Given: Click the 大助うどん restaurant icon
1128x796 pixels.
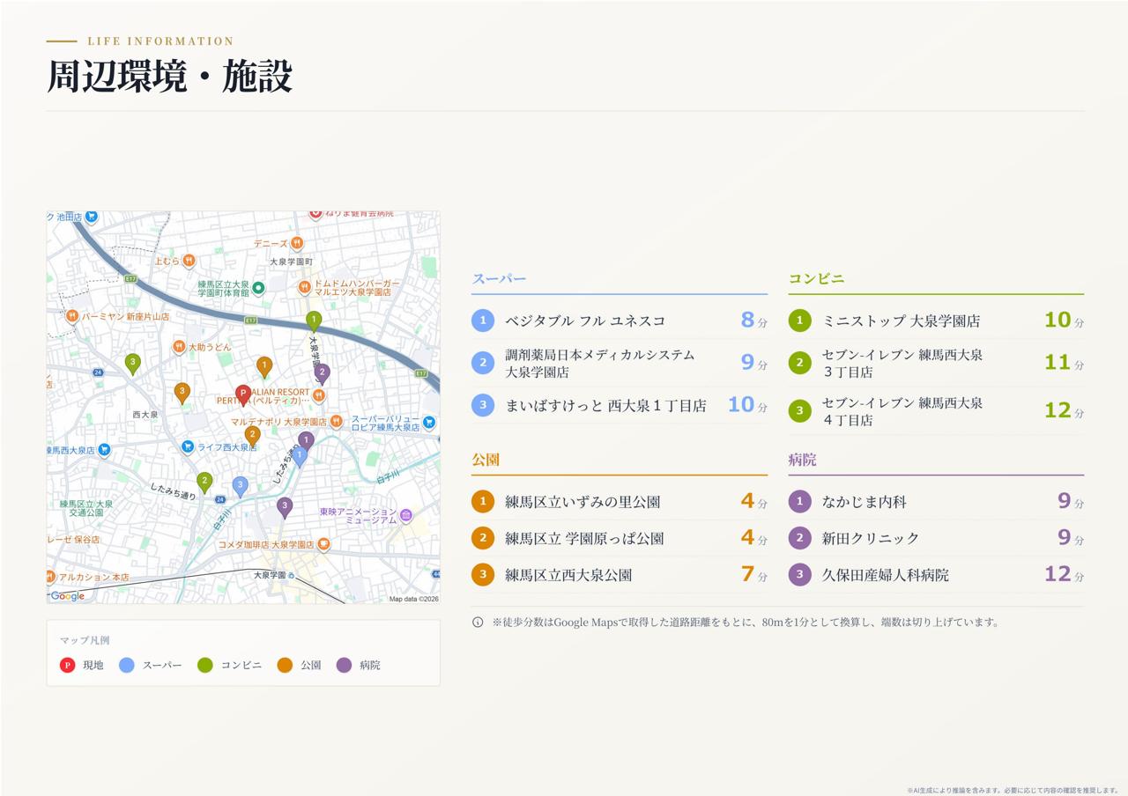Looking at the screenshot, I should click(179, 347).
